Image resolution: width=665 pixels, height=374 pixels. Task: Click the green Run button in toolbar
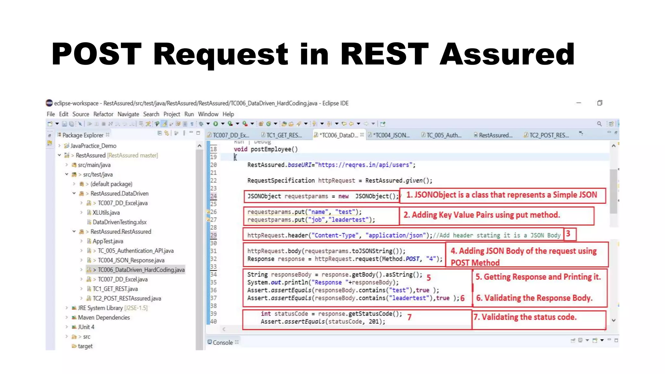216,124
